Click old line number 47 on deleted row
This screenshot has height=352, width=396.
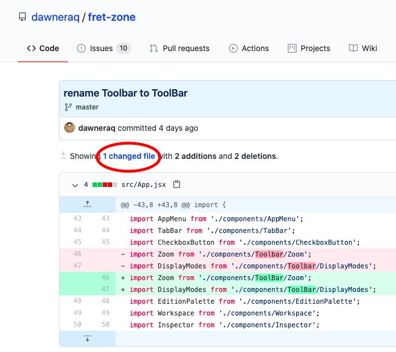click(77, 266)
